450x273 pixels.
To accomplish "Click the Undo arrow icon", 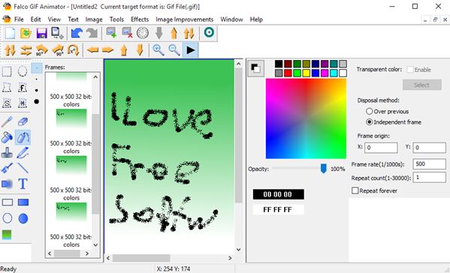I will tap(77, 33).
